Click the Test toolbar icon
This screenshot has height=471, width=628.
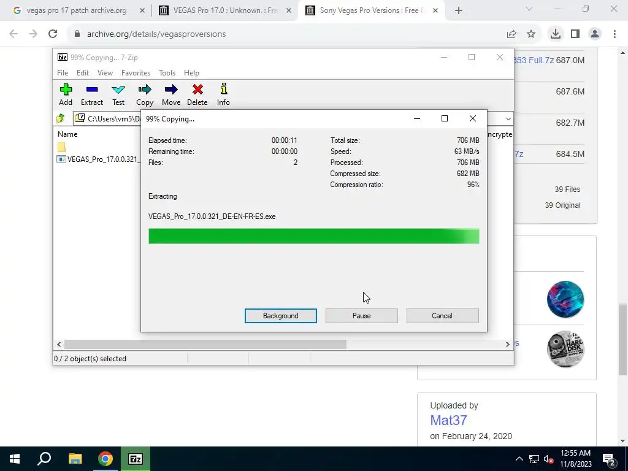(118, 94)
